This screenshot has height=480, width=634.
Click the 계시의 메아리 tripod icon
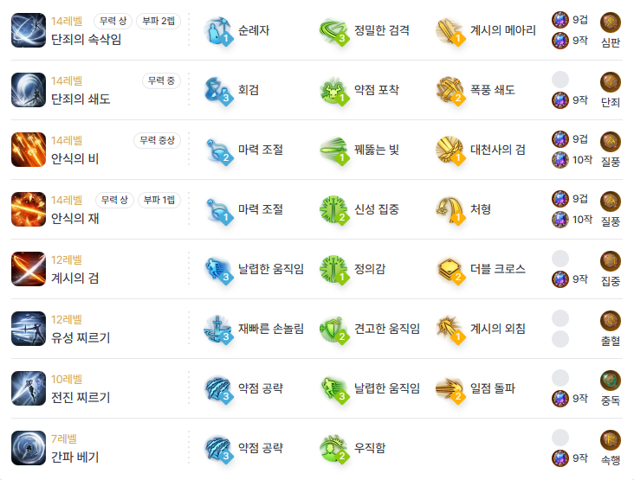(x=450, y=30)
